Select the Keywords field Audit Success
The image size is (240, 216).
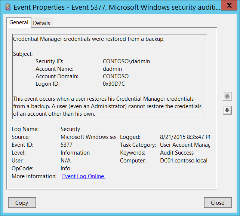[x=177, y=153]
